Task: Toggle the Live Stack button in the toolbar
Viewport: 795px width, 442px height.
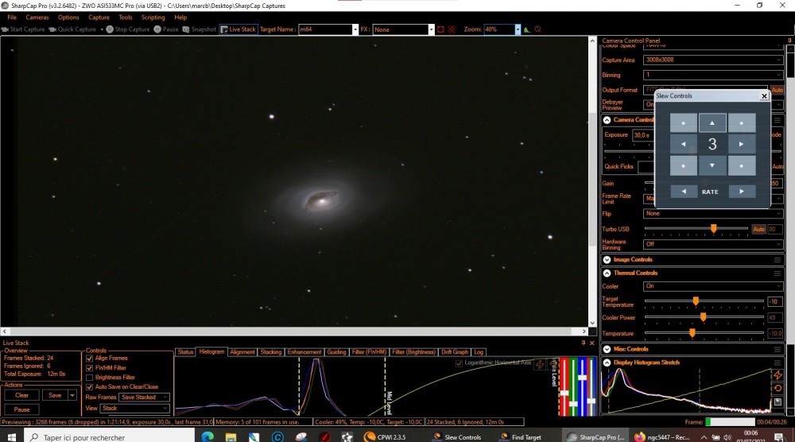Action: (x=238, y=29)
